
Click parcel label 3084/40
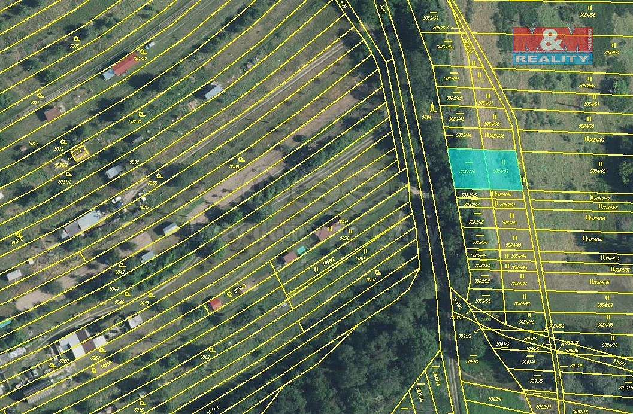(x=504, y=194)
